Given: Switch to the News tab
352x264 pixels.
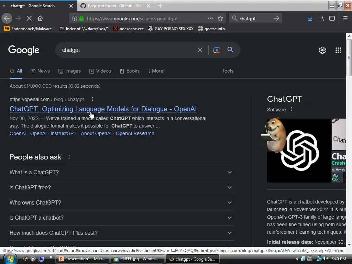Looking at the screenshot, I should point(40,71).
